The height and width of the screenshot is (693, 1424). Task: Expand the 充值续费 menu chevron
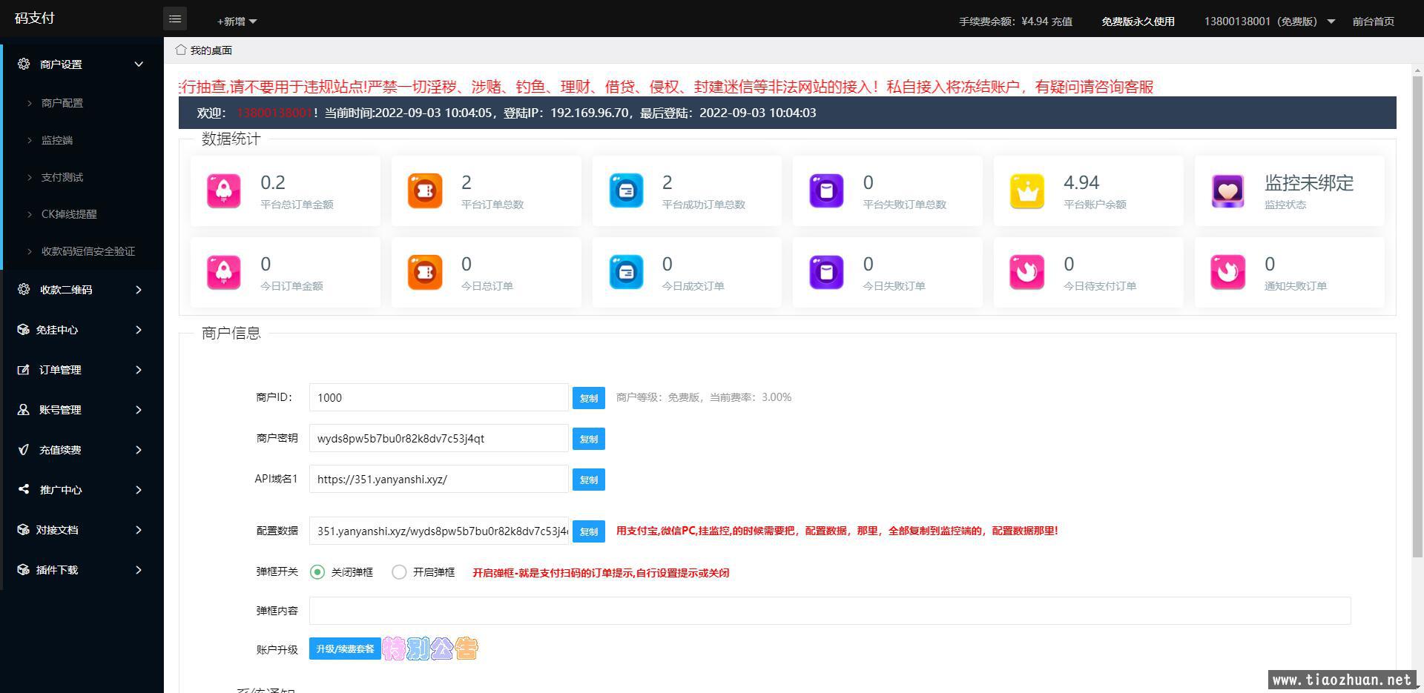tap(139, 450)
